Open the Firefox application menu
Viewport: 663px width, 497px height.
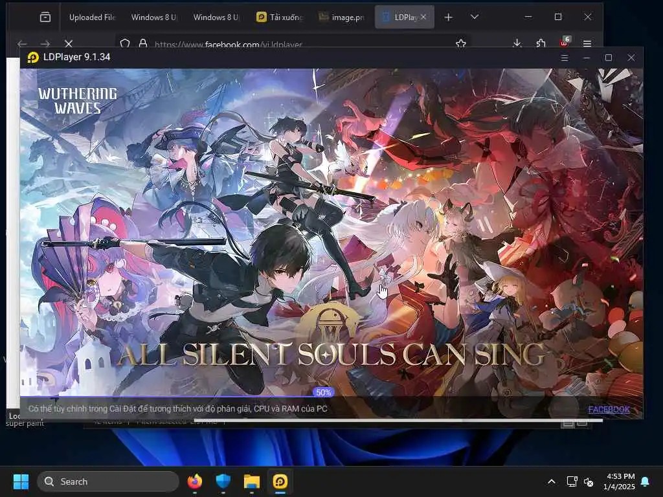coord(587,43)
